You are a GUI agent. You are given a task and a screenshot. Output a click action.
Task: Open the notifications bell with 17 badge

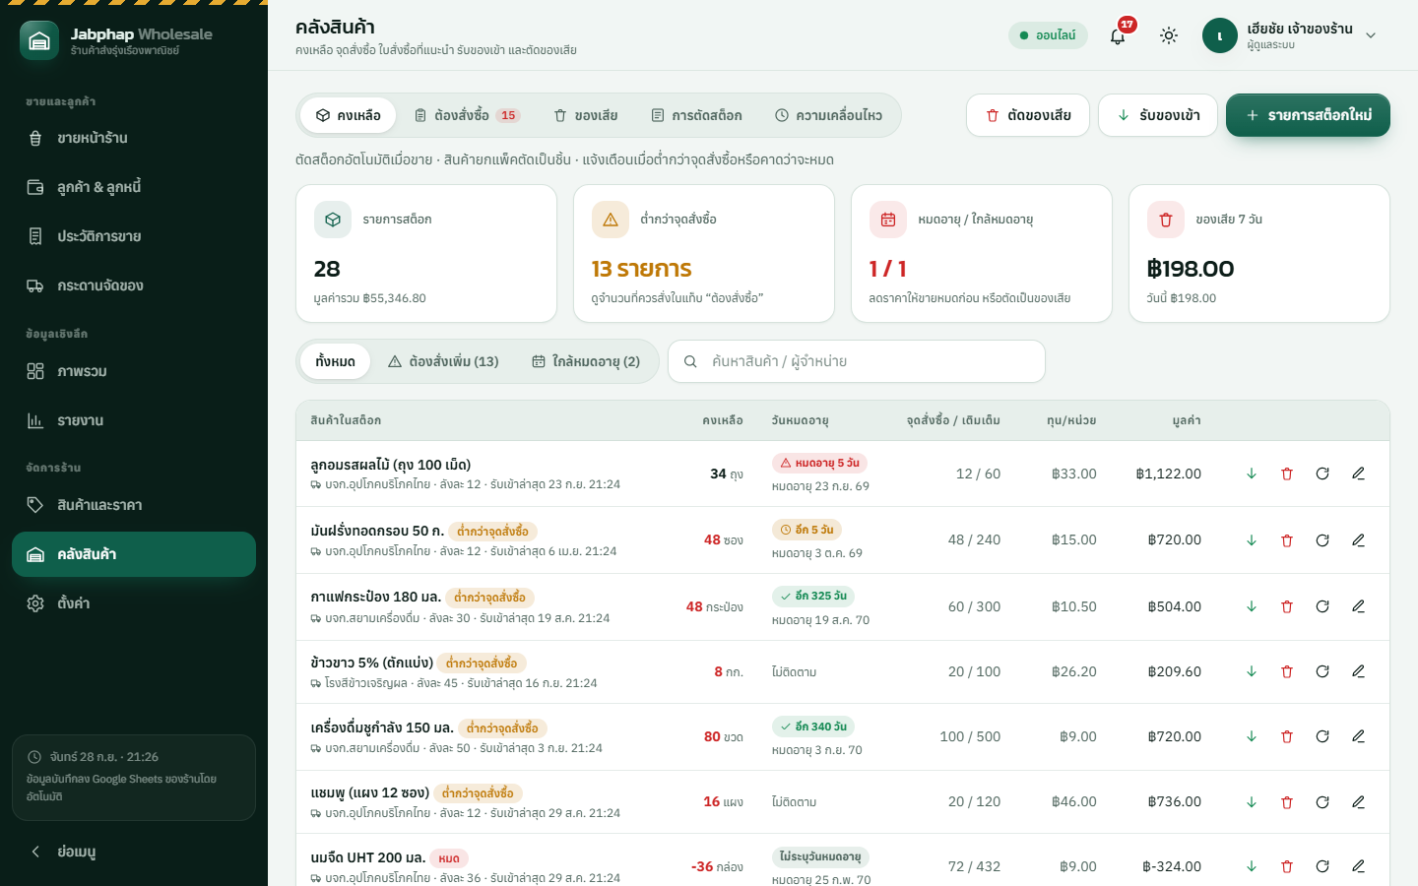pos(1118,35)
